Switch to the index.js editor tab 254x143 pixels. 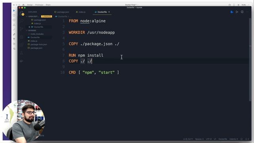coord(81,12)
